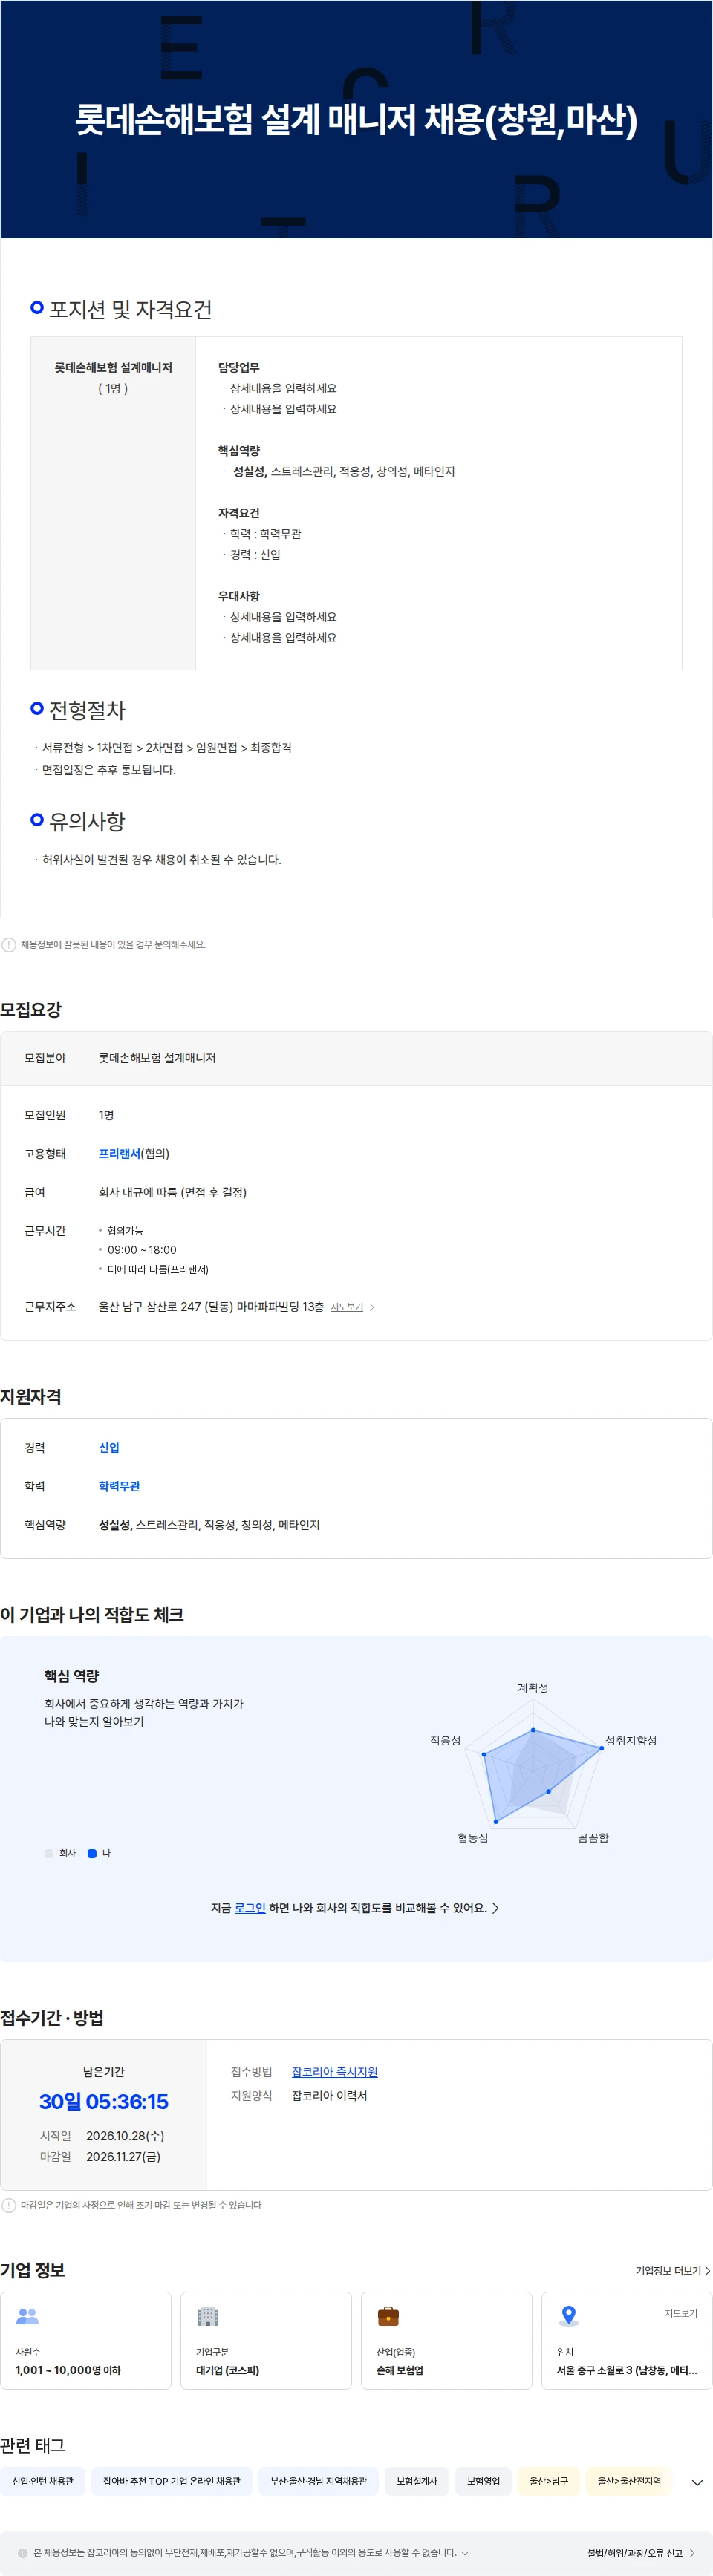The width and height of the screenshot is (713, 2576).
Task: Select the 울산>울산전지역 tag
Action: pyautogui.click(x=629, y=2481)
